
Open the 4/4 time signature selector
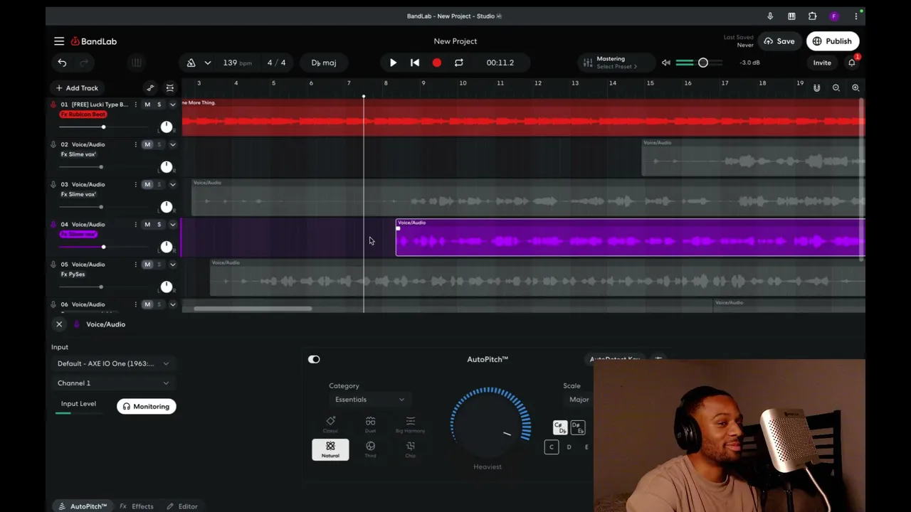[x=276, y=63]
